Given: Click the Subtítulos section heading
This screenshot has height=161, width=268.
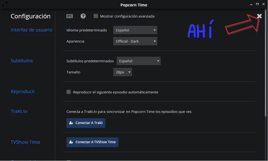Looking at the screenshot, I should (22, 61).
